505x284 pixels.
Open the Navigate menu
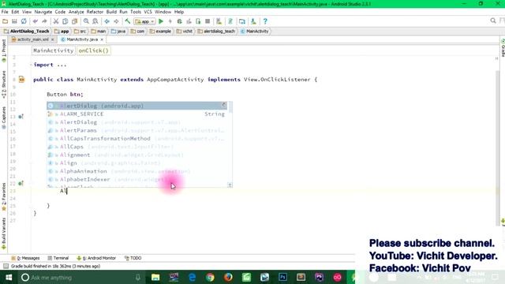coord(43,12)
